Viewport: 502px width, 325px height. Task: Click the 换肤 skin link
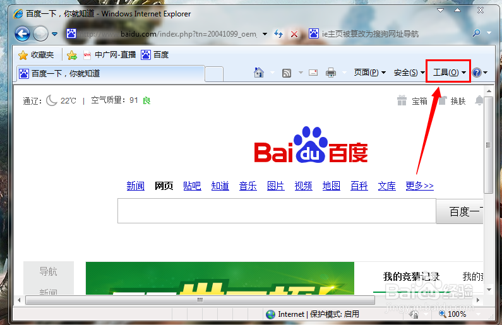pyautogui.click(x=458, y=101)
